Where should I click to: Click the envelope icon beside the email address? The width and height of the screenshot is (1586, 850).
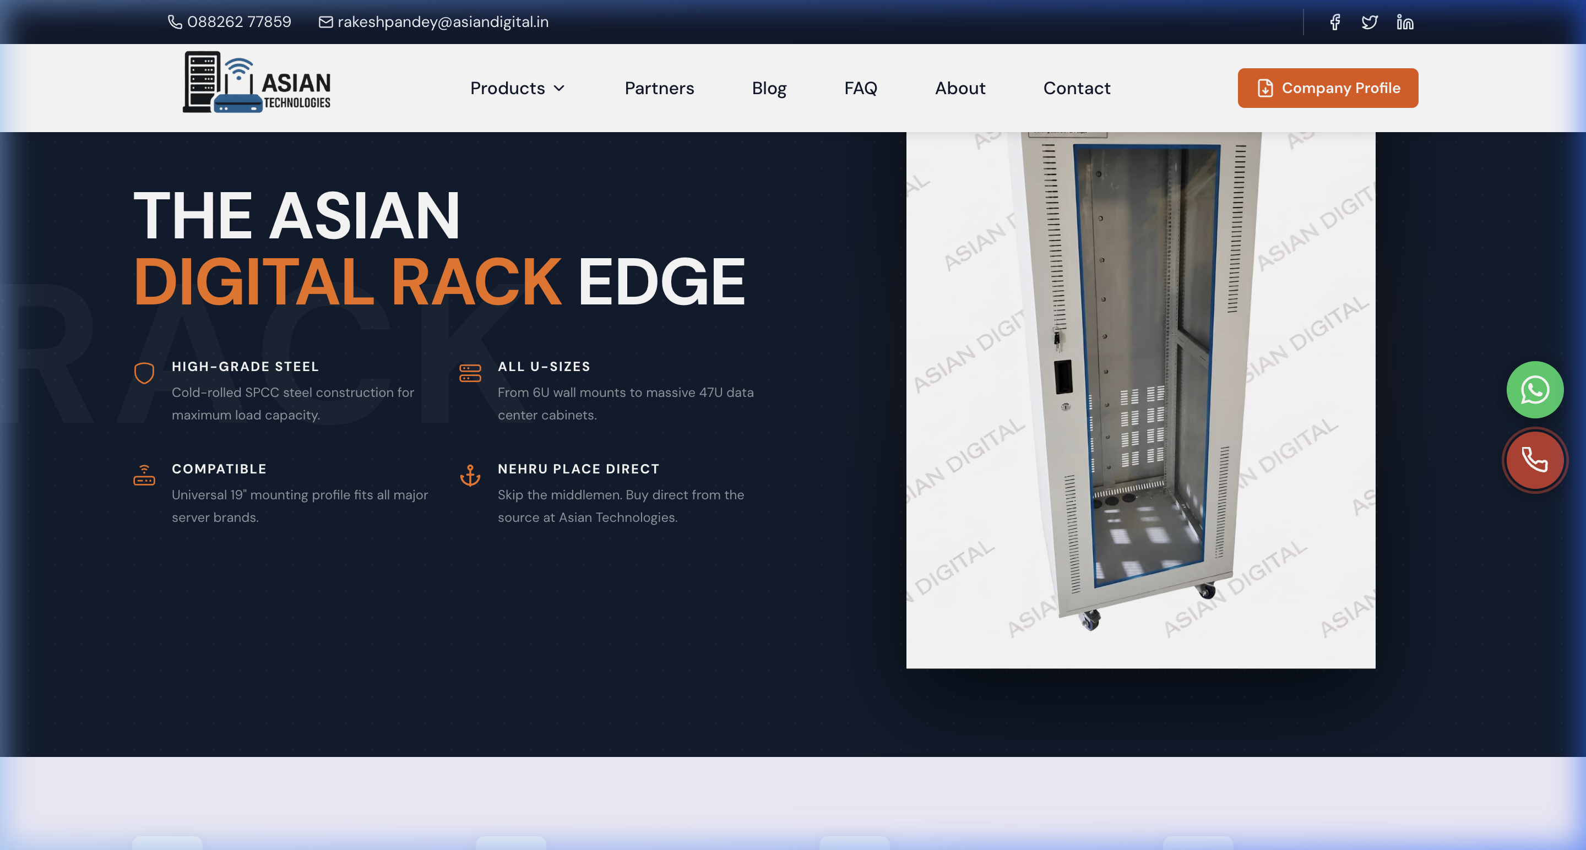(325, 22)
